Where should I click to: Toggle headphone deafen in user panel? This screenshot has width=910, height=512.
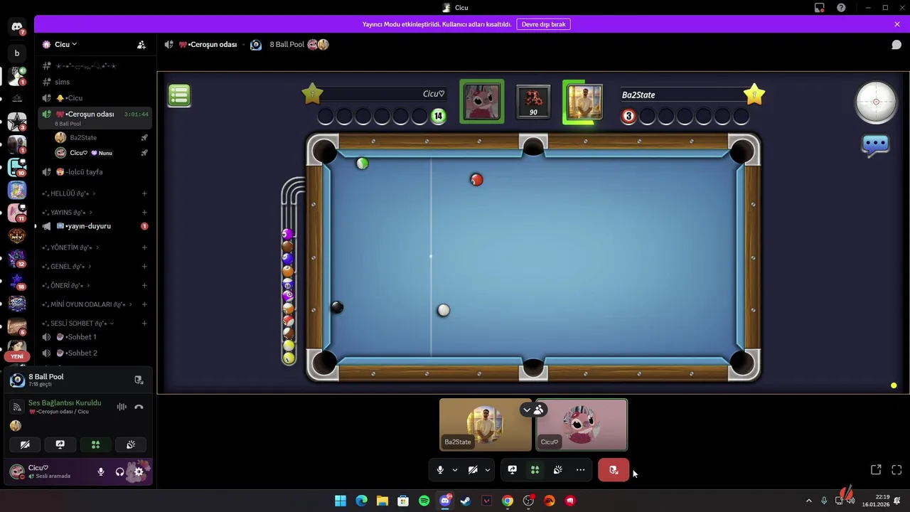(119, 471)
